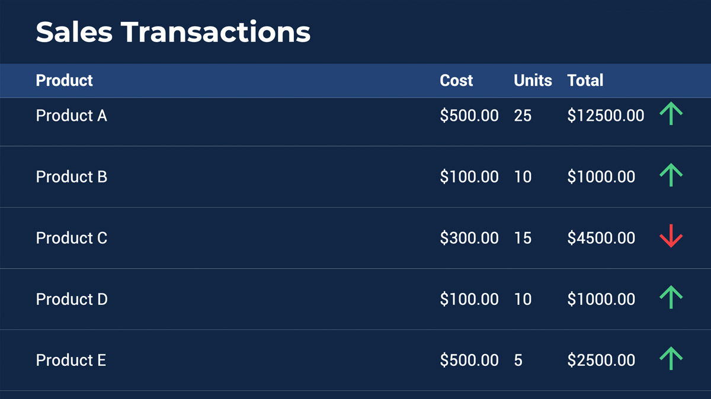
Task: Click the green up arrow for Product B
Action: click(671, 176)
